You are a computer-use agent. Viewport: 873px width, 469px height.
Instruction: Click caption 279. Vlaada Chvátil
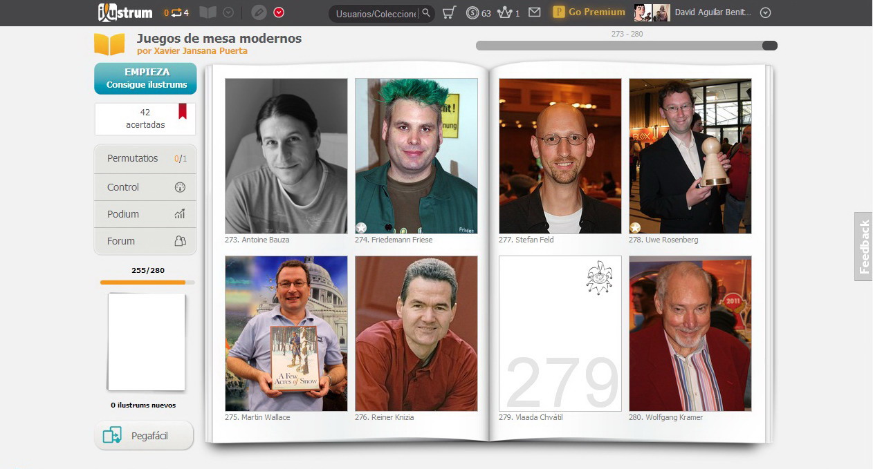pyautogui.click(x=531, y=417)
